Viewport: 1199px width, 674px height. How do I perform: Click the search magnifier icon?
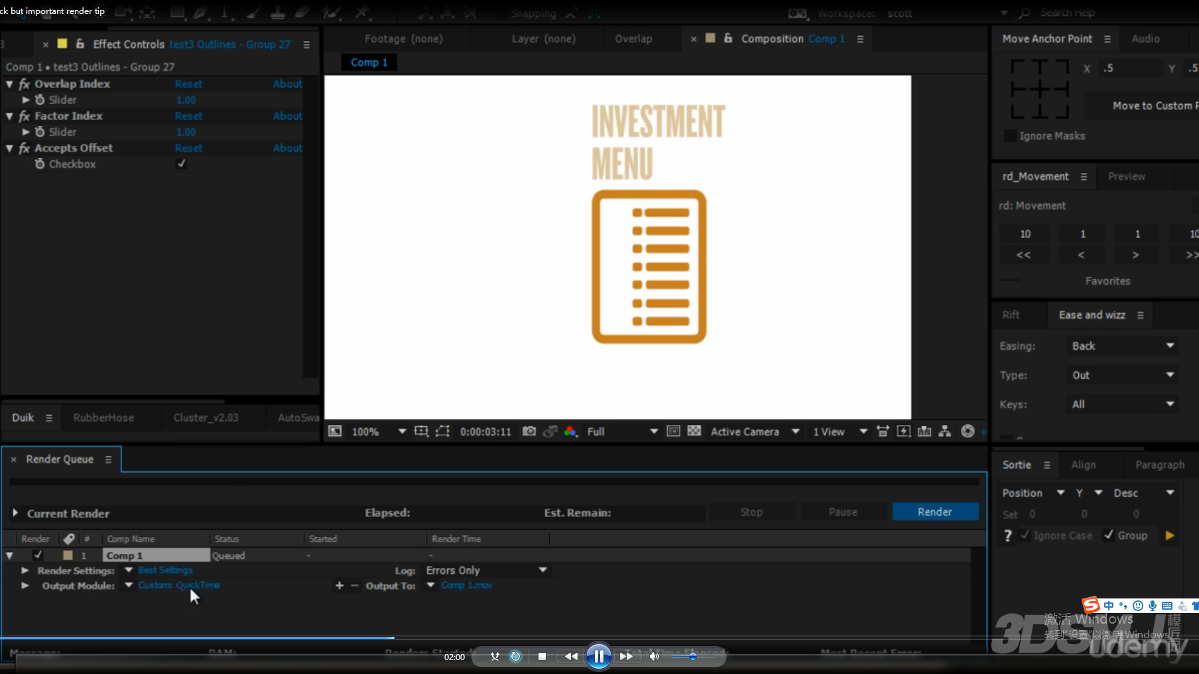[1025, 13]
